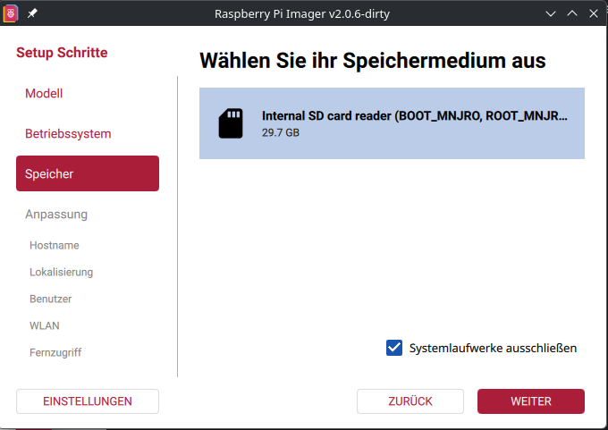This screenshot has height=430, width=608.
Task: Maximize the Raspberry Pi Imager window
Action: (x=571, y=13)
